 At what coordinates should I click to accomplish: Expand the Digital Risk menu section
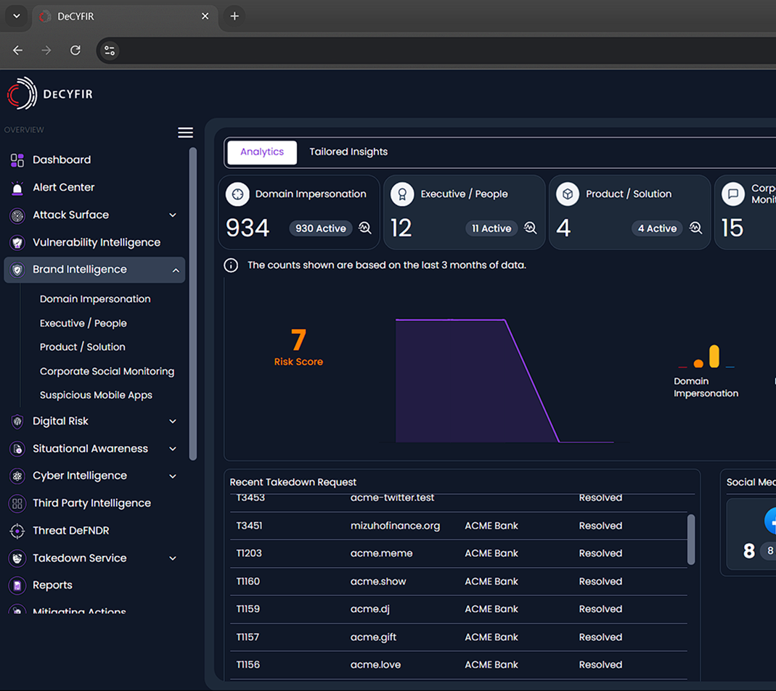pyautogui.click(x=173, y=421)
